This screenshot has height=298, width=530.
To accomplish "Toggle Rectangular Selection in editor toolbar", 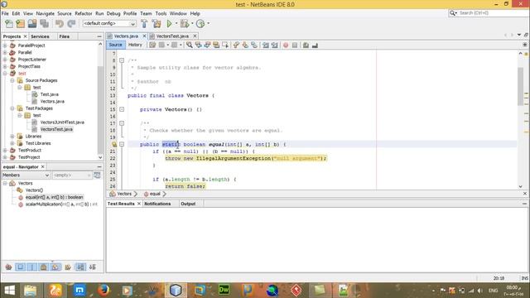I will click(x=225, y=45).
